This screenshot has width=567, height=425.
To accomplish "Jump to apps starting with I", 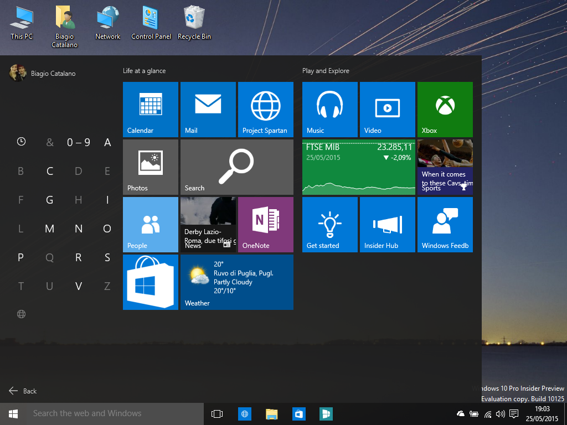I will click(x=107, y=200).
